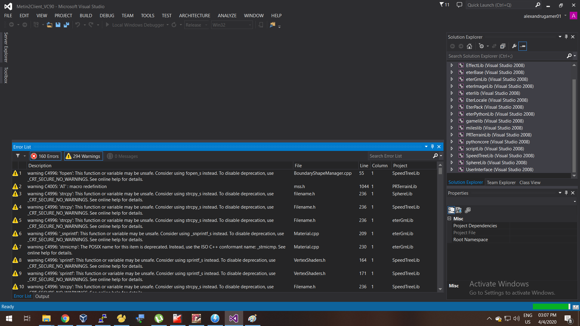
Task: Open uTorrent from the taskbar
Action: [159, 318]
